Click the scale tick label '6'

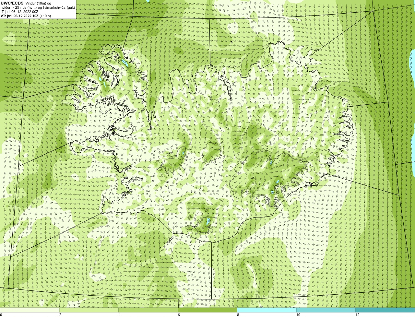point(179,315)
